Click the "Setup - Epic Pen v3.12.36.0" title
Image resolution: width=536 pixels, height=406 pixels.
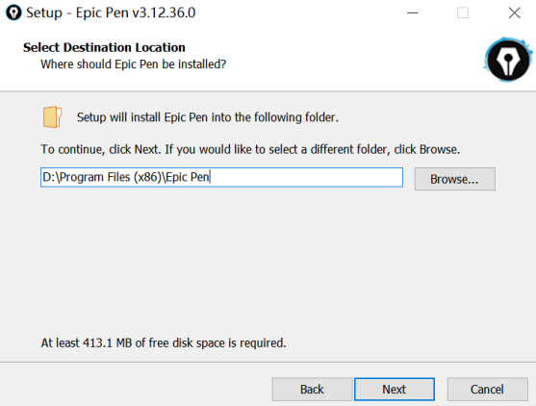click(x=111, y=13)
